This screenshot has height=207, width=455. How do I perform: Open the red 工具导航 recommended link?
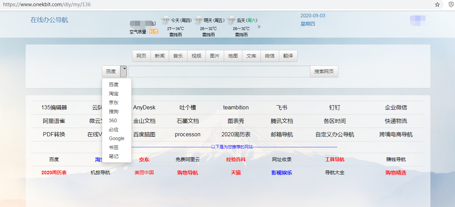tap(335, 159)
